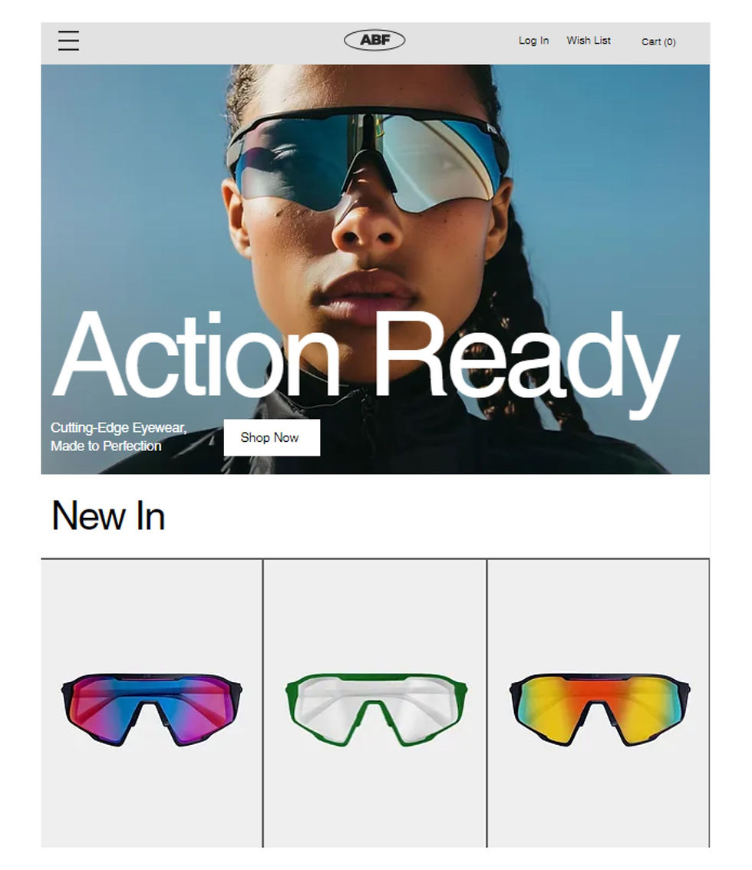Screen dimensions: 752x870
Task: Select the blue-pink lens sunglasses product
Action: (x=151, y=710)
